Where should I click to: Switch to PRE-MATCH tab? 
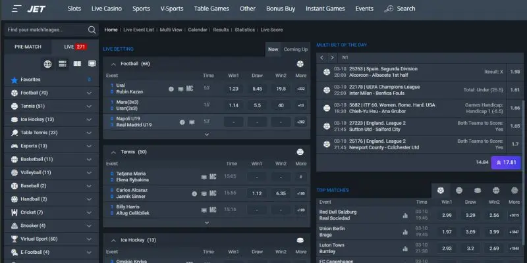(28, 47)
